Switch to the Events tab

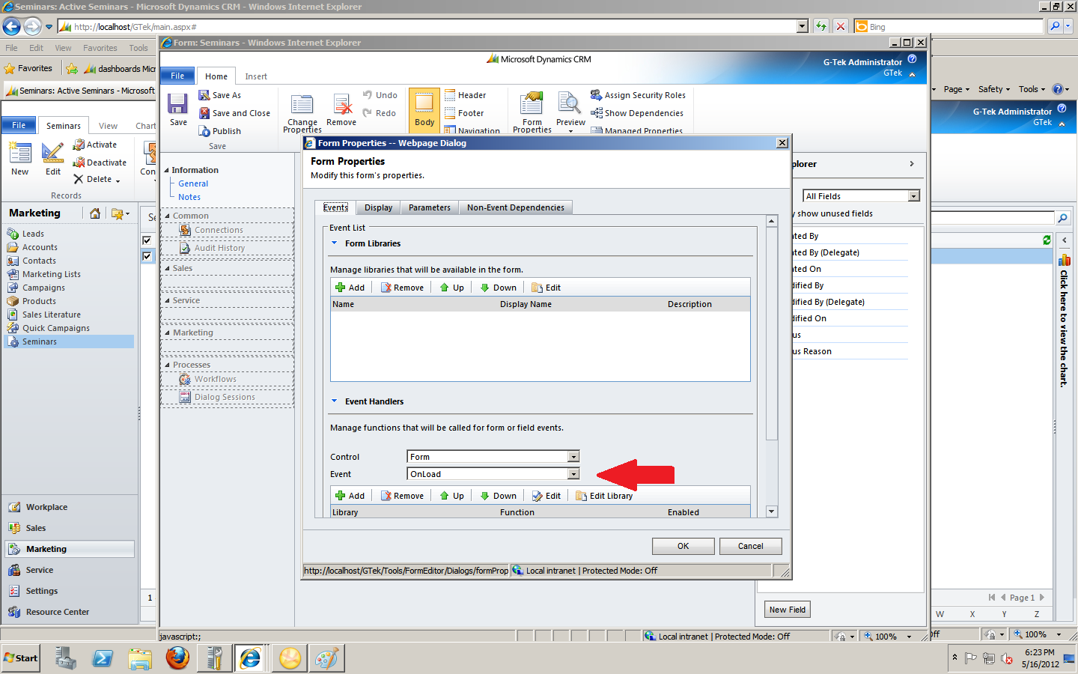335,207
